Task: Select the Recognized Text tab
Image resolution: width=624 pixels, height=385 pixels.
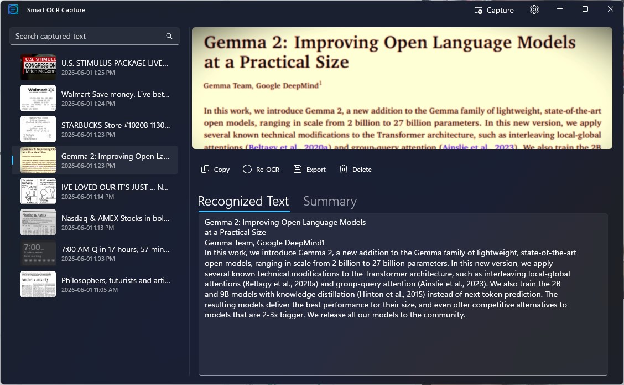Action: [243, 201]
